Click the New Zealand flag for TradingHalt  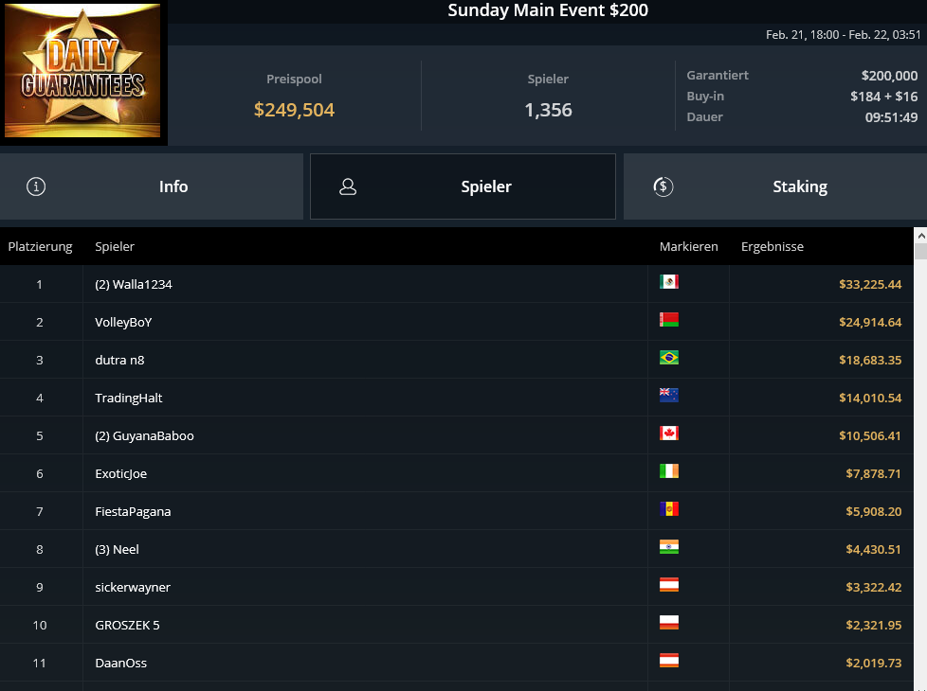[x=669, y=395]
